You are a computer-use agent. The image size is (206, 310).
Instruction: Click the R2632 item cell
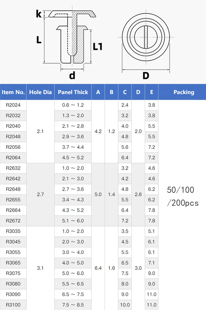click(x=13, y=168)
